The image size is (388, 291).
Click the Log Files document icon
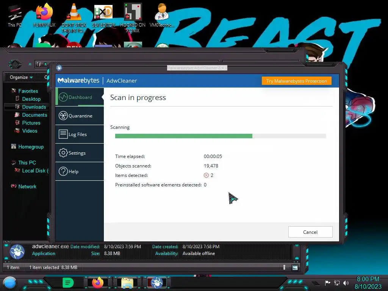[63, 134]
